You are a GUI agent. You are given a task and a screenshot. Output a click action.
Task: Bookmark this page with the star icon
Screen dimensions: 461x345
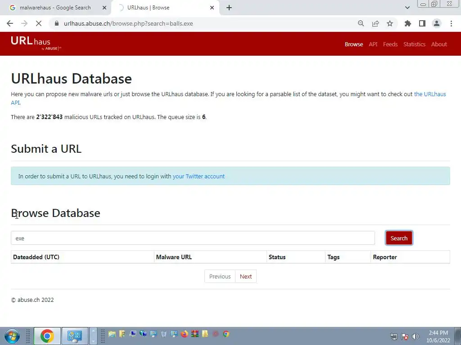point(390,23)
